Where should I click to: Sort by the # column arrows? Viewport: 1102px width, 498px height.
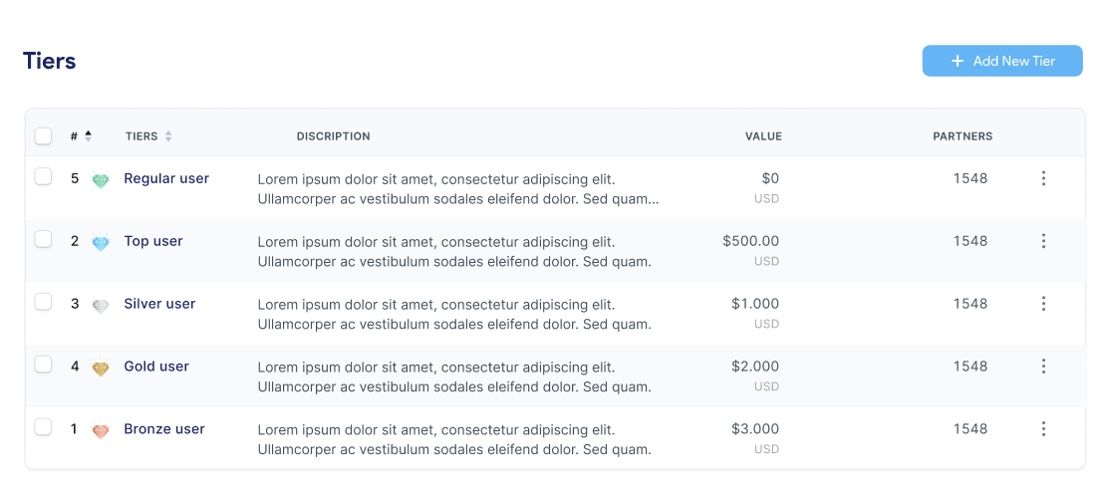tap(88, 135)
